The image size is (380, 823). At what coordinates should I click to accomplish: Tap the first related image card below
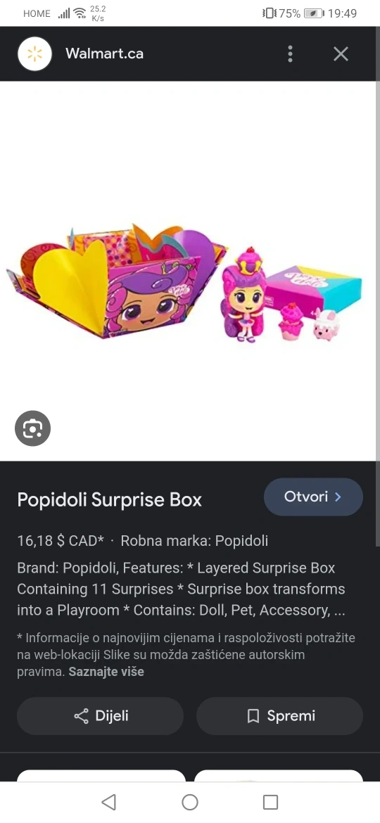tap(101, 776)
